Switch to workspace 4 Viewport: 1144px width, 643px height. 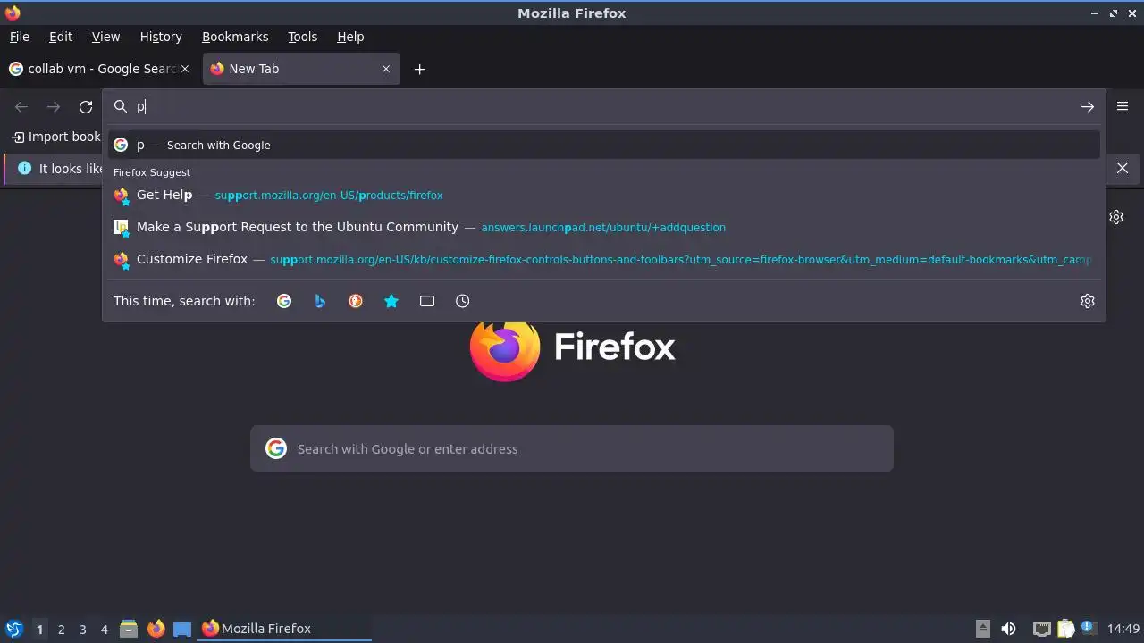[105, 630]
